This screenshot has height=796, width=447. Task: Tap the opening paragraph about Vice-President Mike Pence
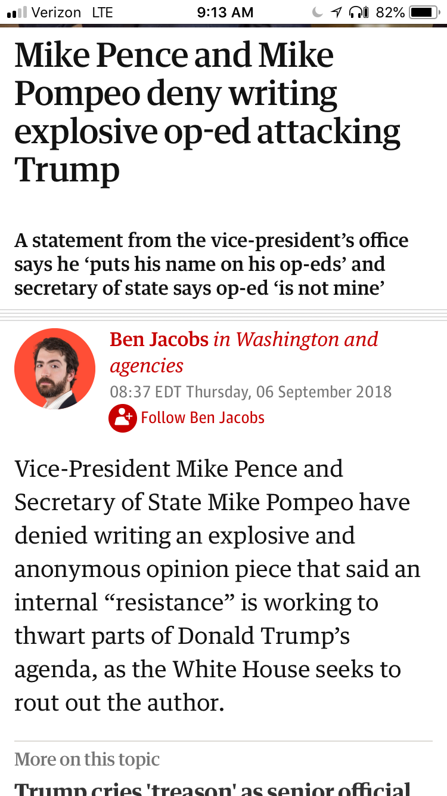pos(218,586)
